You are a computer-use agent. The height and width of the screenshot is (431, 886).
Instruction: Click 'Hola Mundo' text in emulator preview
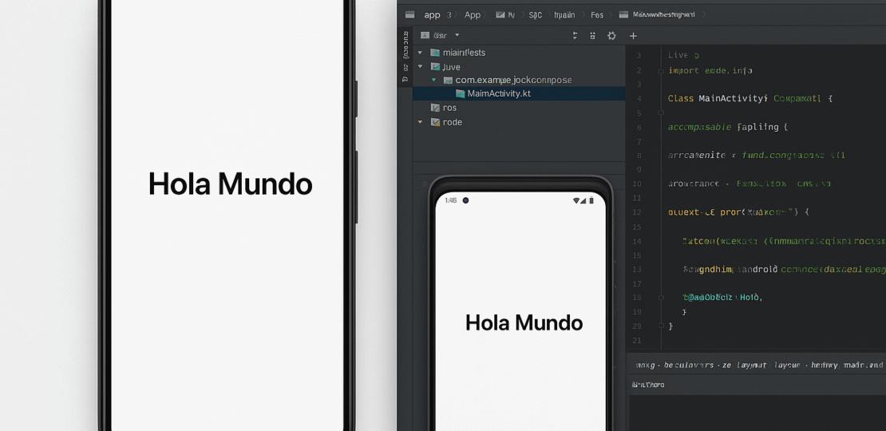[524, 322]
